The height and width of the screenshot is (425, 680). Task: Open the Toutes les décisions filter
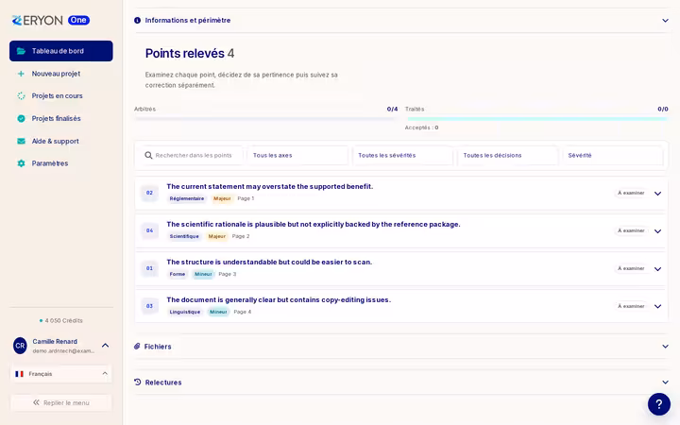[508, 155]
